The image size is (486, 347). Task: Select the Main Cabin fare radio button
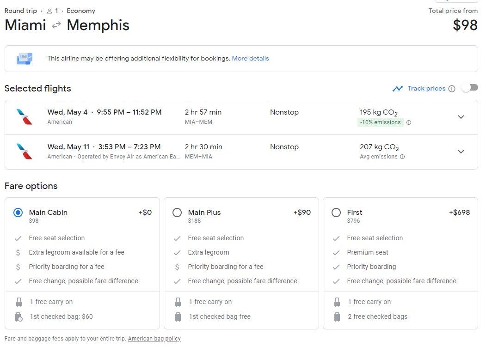pyautogui.click(x=18, y=213)
